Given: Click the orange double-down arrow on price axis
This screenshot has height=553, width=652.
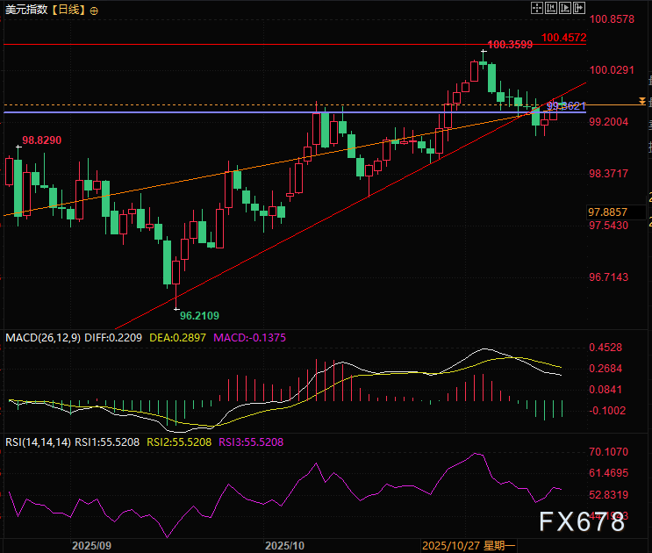Looking at the screenshot, I should tap(643, 104).
